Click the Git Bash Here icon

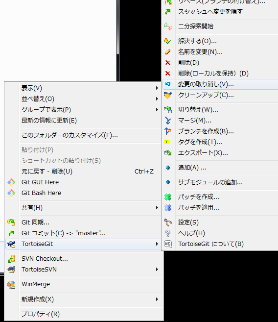click(11, 193)
